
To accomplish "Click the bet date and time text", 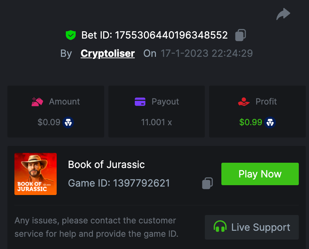I will pyautogui.click(x=207, y=53).
